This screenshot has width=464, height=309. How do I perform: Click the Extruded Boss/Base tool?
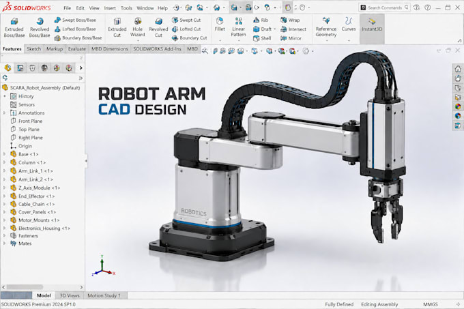coord(14,28)
